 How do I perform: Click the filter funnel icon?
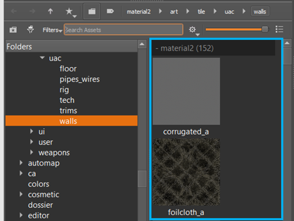click(30, 30)
